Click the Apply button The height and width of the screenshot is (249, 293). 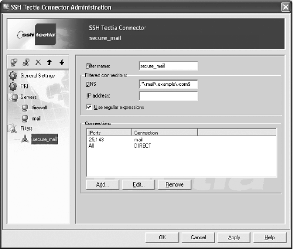234,237
